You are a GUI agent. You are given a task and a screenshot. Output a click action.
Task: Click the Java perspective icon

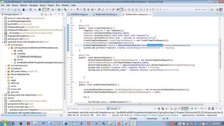pyautogui.click(x=221, y=9)
